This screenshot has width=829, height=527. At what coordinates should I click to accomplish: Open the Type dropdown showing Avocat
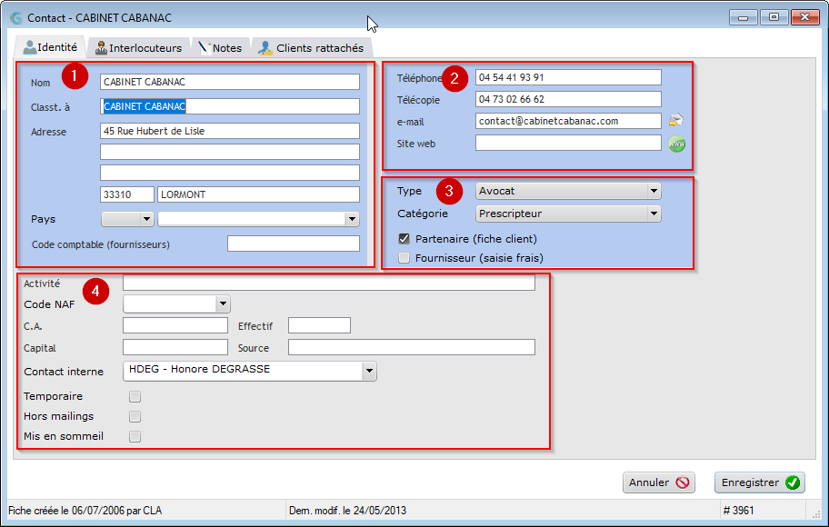(x=568, y=191)
